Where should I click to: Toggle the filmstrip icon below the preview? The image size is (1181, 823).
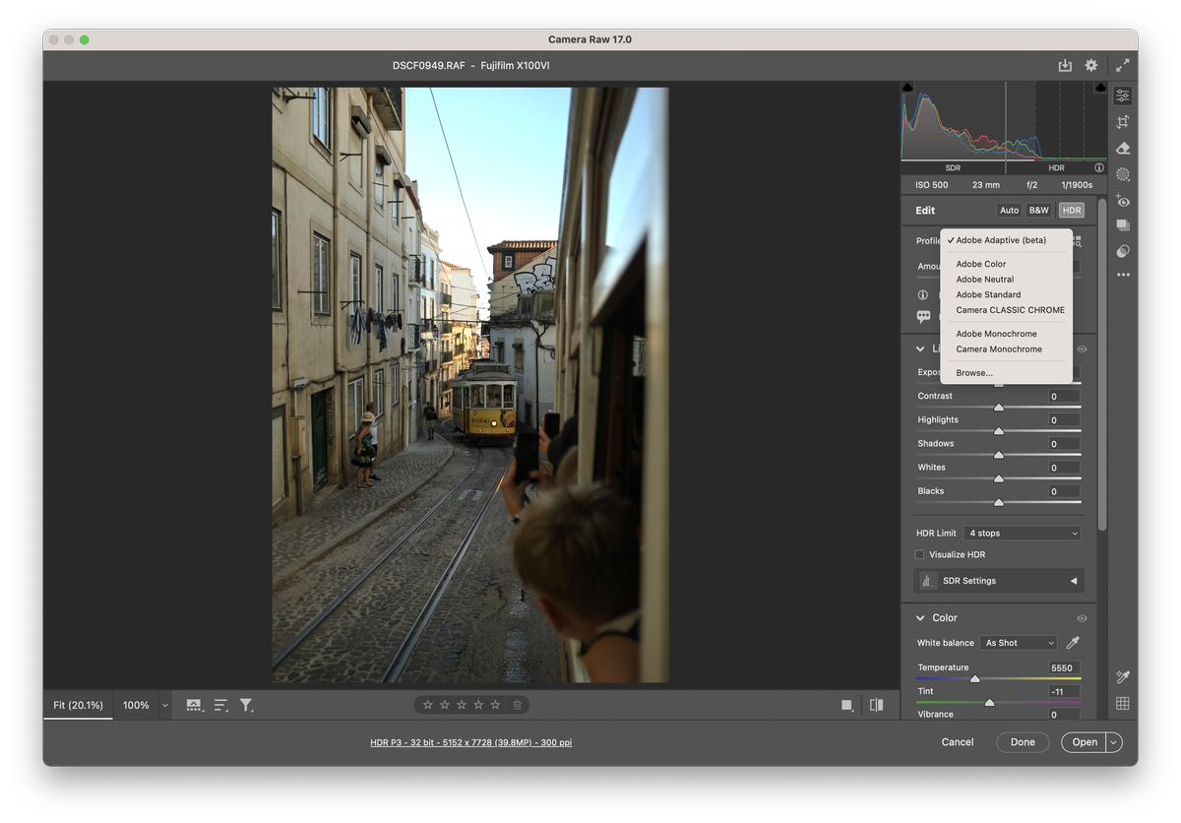(x=194, y=705)
